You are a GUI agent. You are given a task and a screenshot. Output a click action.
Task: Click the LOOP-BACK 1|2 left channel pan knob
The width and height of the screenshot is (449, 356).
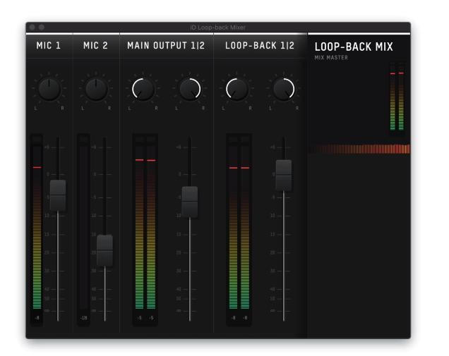tap(237, 90)
